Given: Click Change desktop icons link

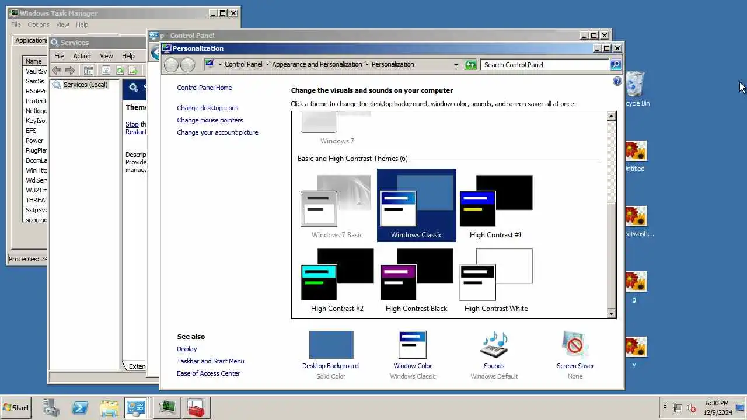Looking at the screenshot, I should (x=208, y=108).
